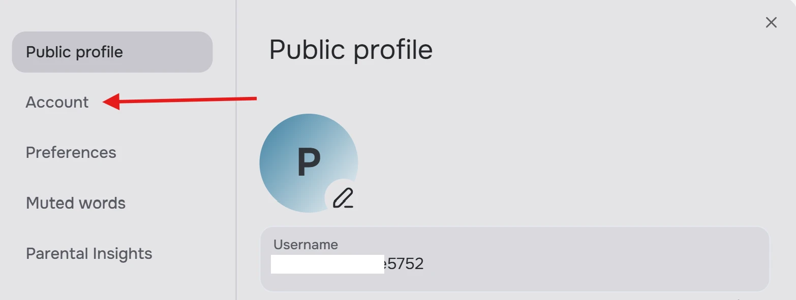Select the avatar circle showing letter P
796x300 pixels.
[309, 162]
